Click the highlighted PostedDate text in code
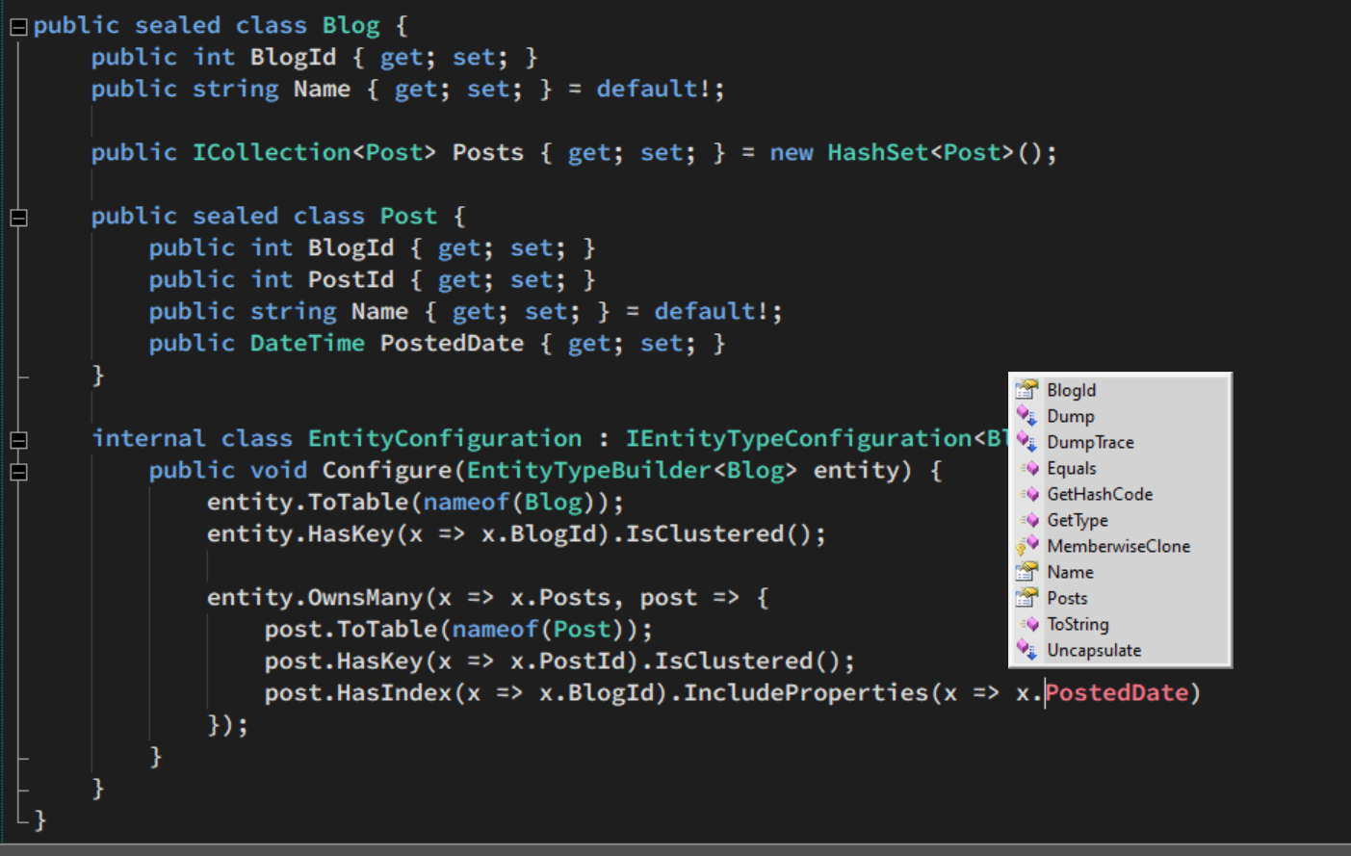 click(x=1117, y=691)
